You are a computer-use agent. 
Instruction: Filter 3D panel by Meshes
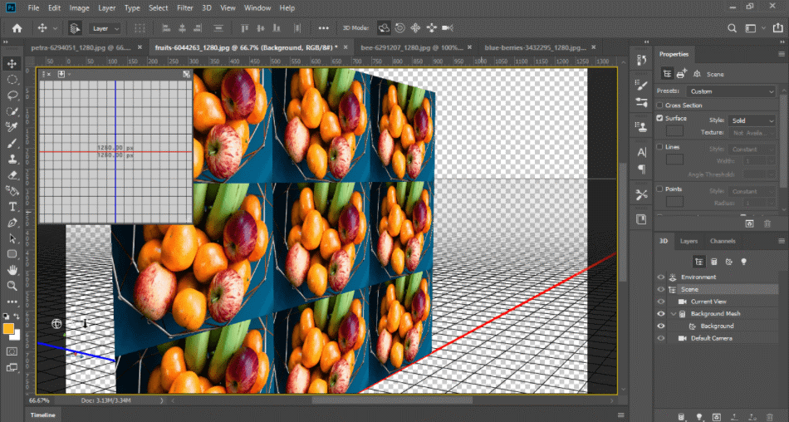point(713,262)
